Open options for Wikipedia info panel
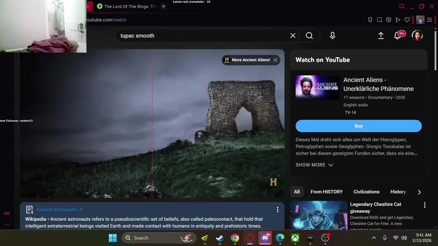Viewport: 438px width, 246px height. pos(278,209)
